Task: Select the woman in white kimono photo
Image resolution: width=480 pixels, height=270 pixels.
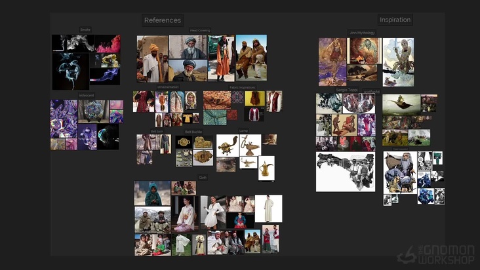Action: coord(185,214)
